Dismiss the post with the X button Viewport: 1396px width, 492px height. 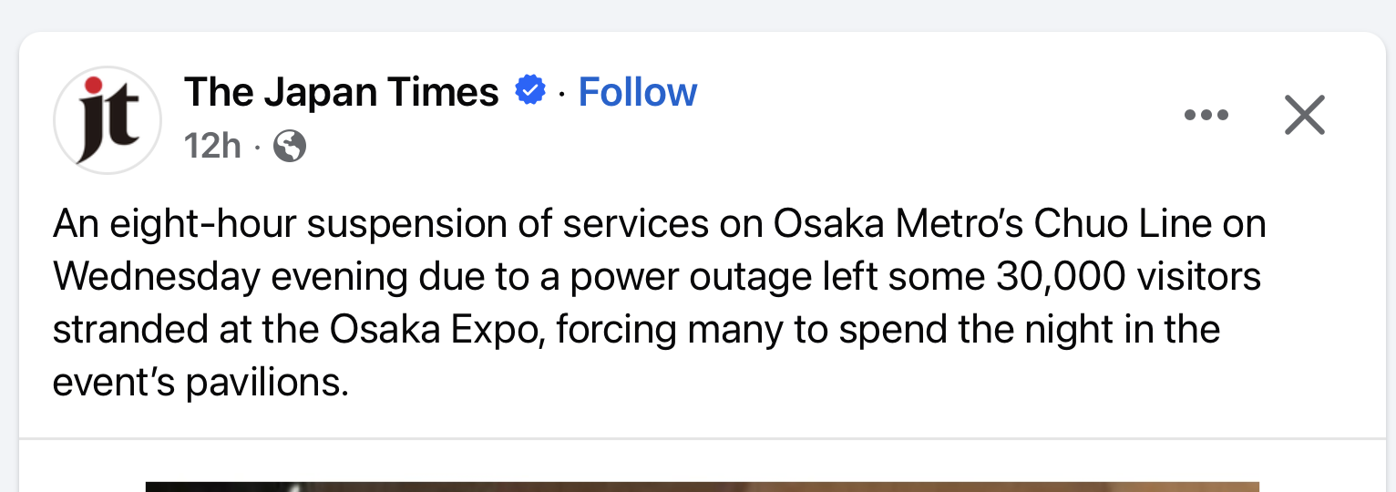click(x=1304, y=116)
